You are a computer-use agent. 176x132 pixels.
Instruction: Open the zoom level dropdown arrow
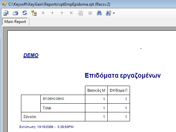click(x=114, y=13)
